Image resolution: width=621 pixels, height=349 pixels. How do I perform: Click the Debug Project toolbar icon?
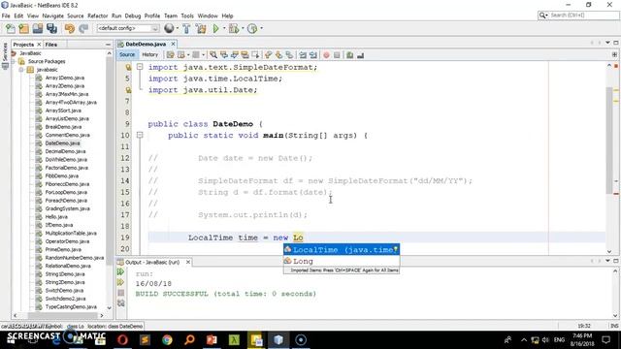point(234,28)
